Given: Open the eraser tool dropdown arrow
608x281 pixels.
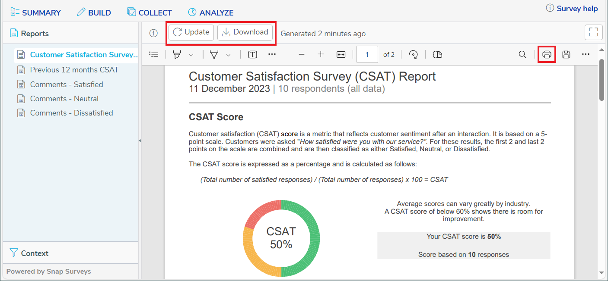Looking at the screenshot, I should [x=228, y=55].
